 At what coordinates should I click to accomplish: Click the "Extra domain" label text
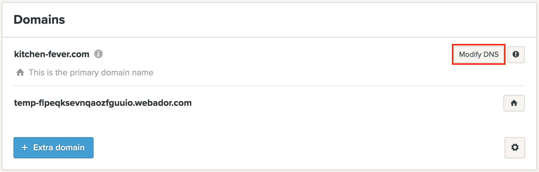(x=59, y=147)
